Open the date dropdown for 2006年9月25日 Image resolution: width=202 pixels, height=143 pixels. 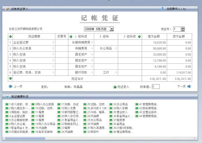click(112, 29)
